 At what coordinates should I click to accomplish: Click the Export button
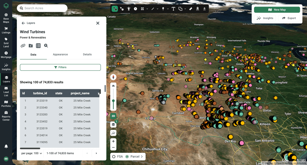tap(289, 18)
